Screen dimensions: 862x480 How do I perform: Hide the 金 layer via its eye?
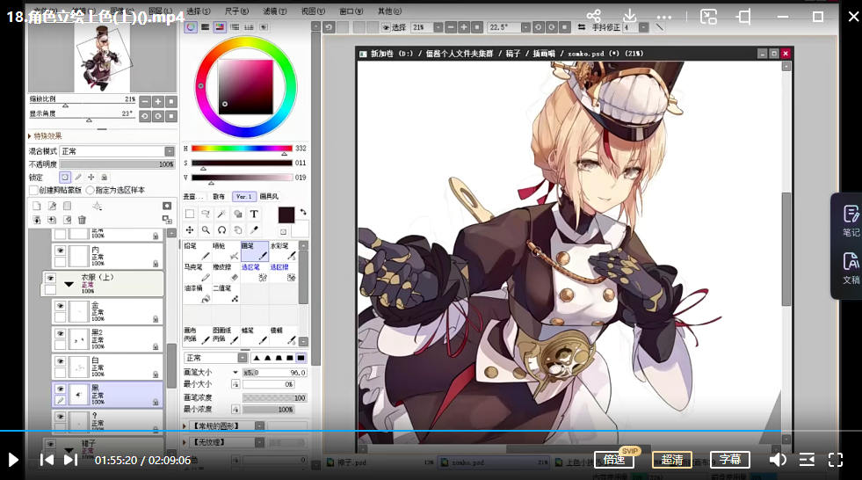(x=61, y=306)
